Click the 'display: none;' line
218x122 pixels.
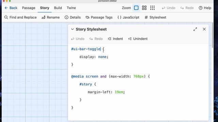[94, 57]
